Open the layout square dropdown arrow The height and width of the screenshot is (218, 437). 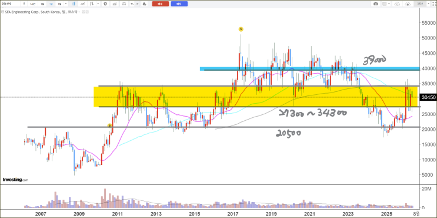[389, 4]
